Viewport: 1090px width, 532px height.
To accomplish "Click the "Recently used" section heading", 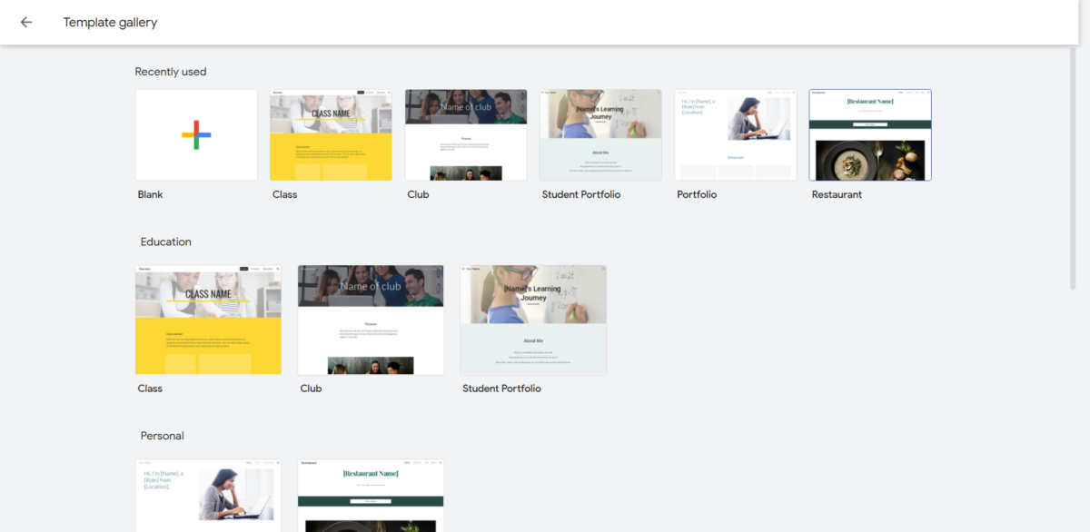I will coord(171,72).
